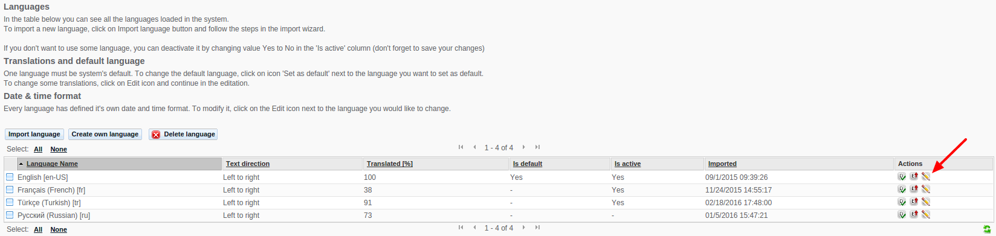Screen dimensions: 996x236
Task: Click the Delete language button
Action: pyautogui.click(x=183, y=134)
